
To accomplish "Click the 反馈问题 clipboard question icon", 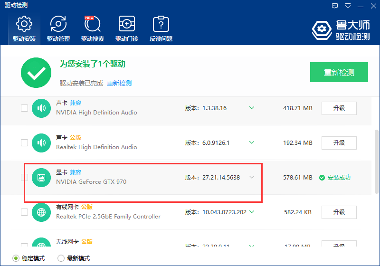I will pyautogui.click(x=161, y=24).
